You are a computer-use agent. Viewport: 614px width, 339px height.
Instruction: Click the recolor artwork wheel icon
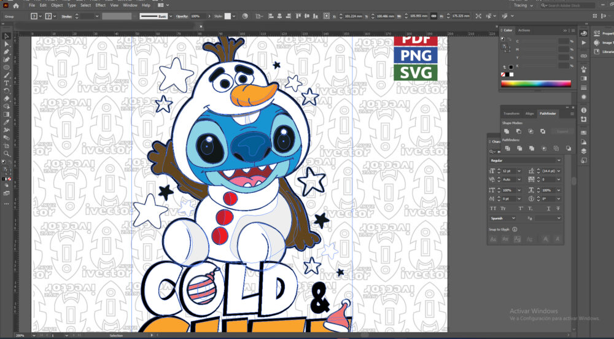coord(245,16)
